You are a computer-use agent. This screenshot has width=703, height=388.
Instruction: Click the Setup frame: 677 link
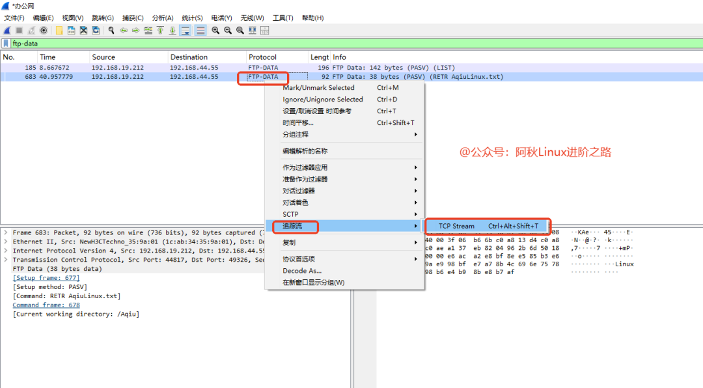(x=46, y=278)
